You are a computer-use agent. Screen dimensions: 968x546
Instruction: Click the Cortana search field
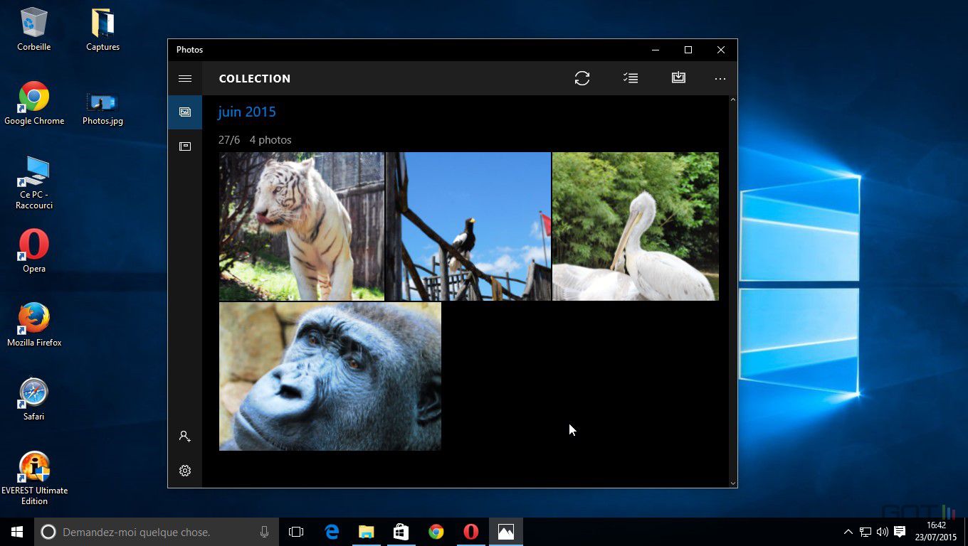point(142,532)
